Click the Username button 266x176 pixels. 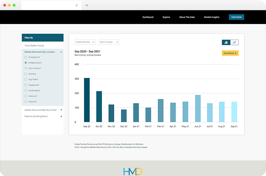(237, 17)
